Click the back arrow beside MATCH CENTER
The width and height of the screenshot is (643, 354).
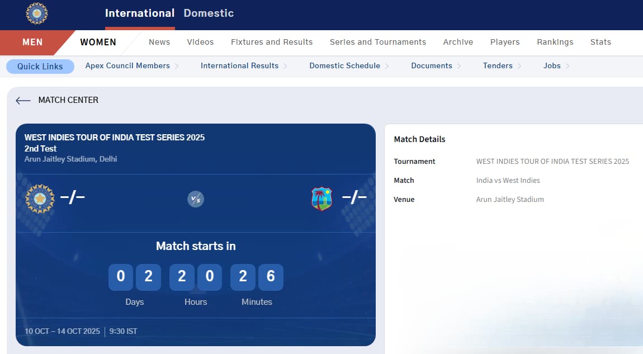point(22,100)
